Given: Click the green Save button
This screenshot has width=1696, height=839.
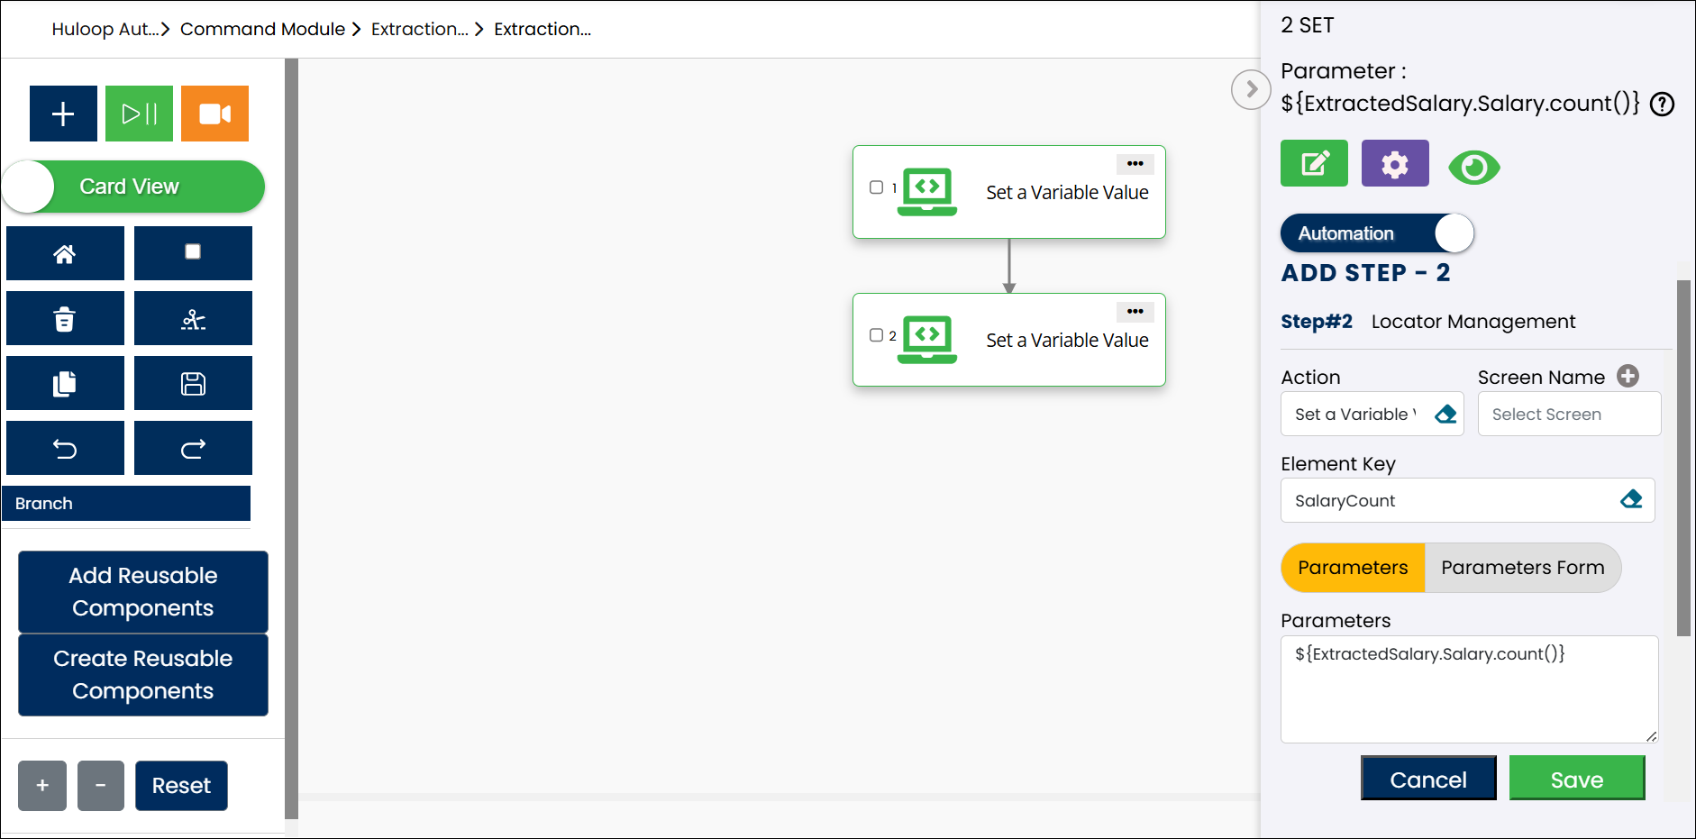Looking at the screenshot, I should 1576,780.
